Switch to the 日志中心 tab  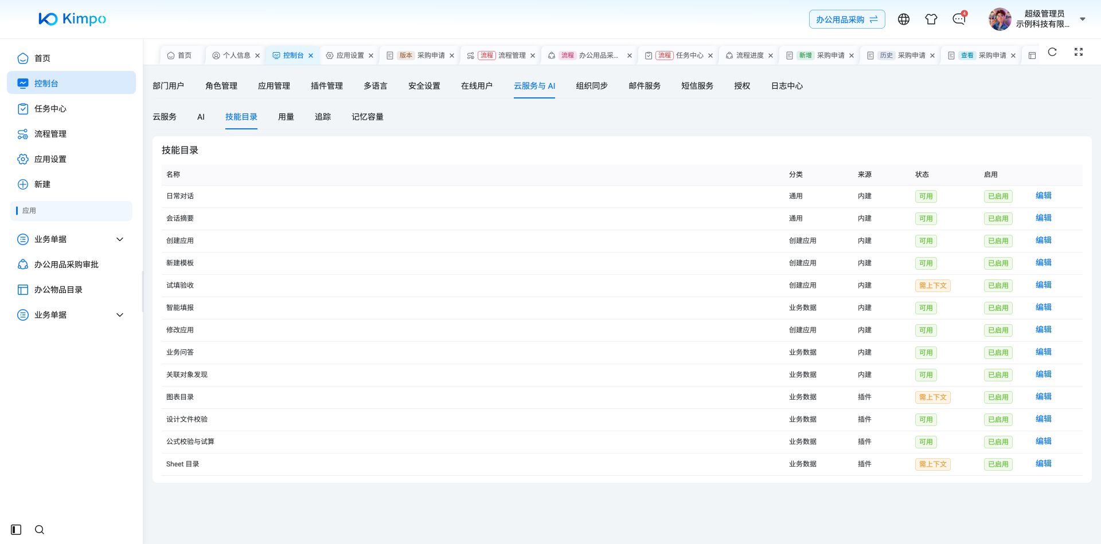[787, 86]
